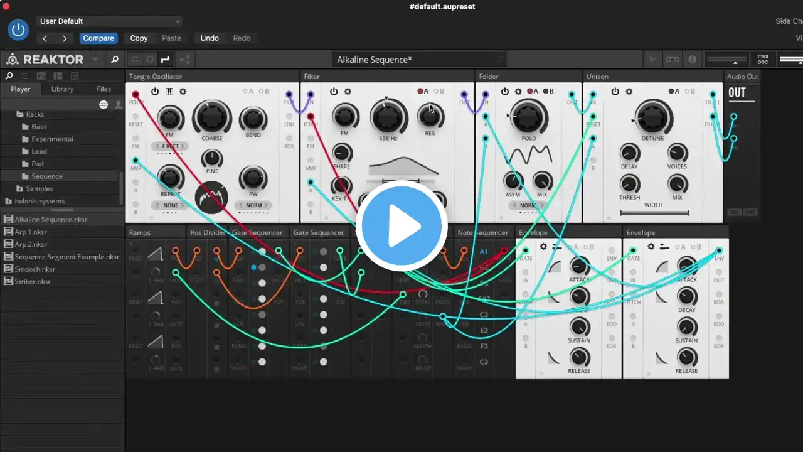Click the tape recorder icon in toolbar
This screenshot has width=803, height=452.
pyautogui.click(x=673, y=60)
